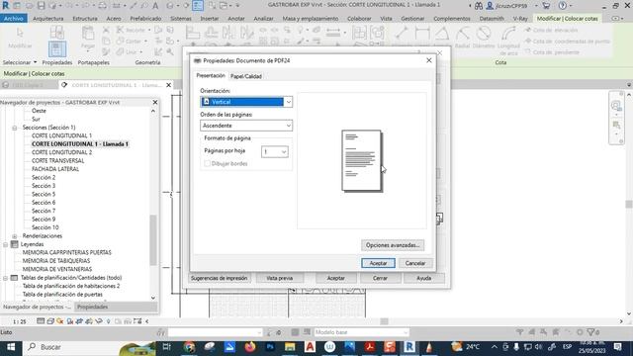Open AutoCAD from taskbar
Screen dimensions: 633x356
pyautogui.click(x=310, y=347)
